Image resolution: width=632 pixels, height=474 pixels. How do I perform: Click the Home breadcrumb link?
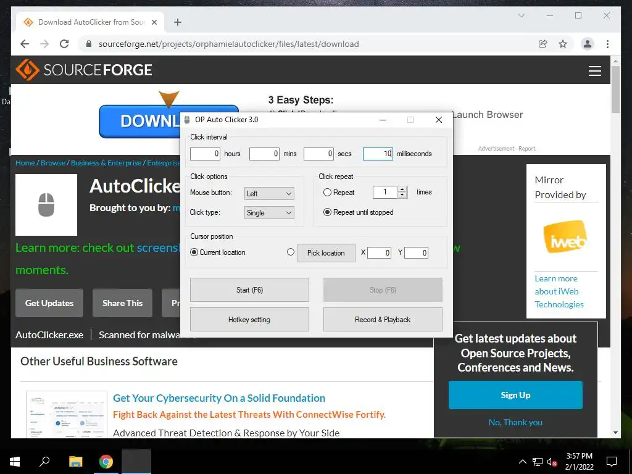pyautogui.click(x=25, y=163)
